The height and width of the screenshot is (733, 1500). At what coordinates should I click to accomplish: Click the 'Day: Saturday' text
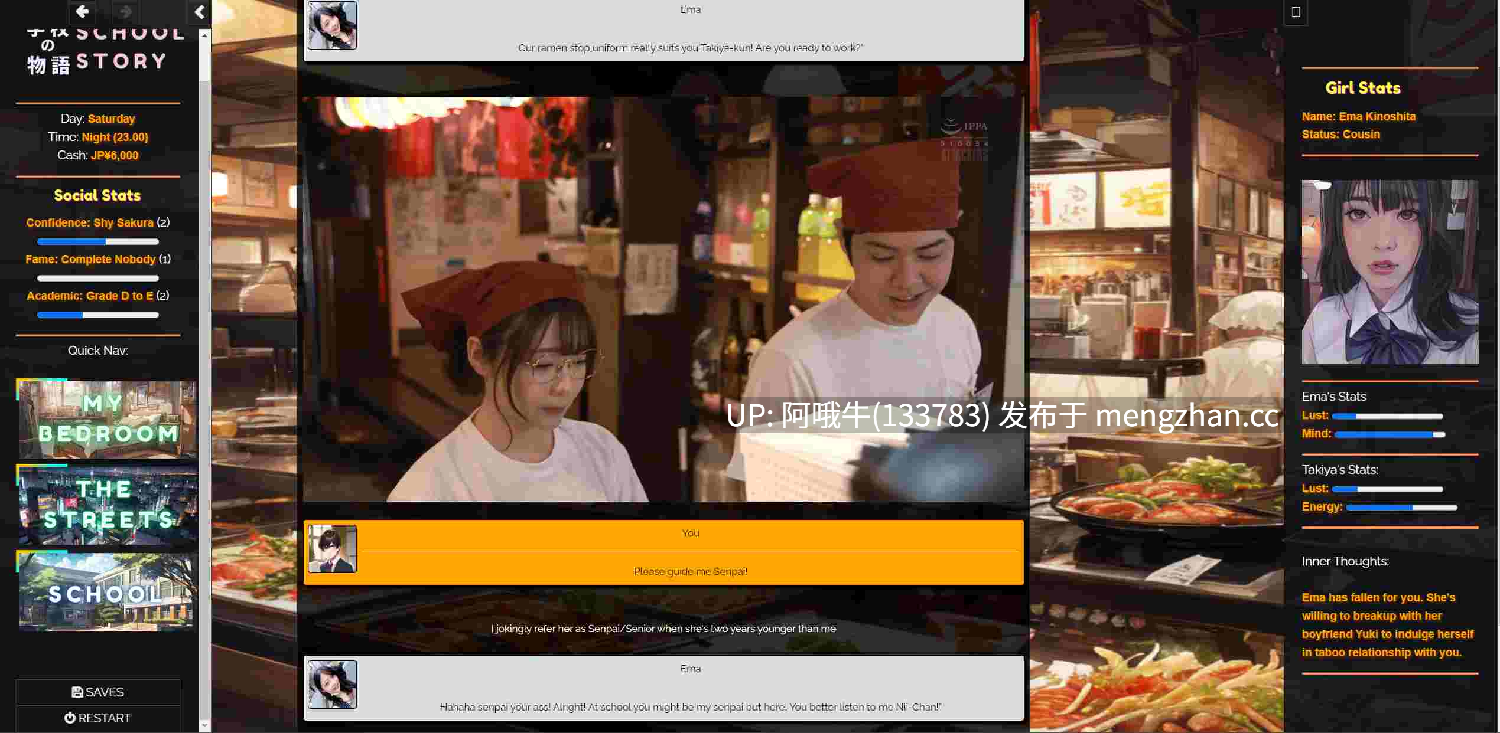pos(98,119)
